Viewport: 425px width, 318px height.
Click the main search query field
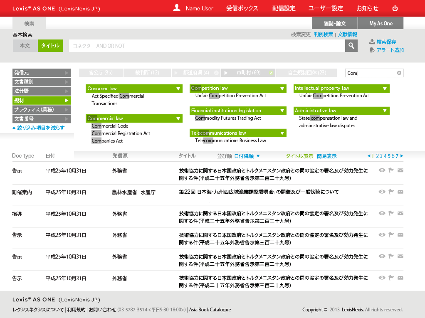pos(207,46)
